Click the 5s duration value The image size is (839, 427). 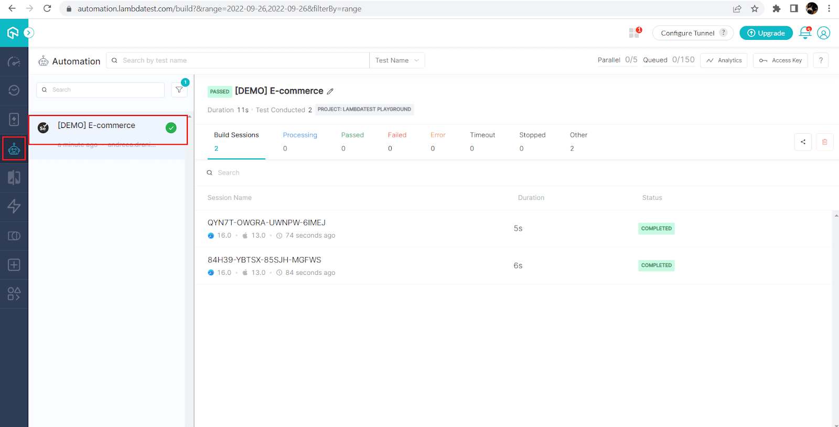518,228
